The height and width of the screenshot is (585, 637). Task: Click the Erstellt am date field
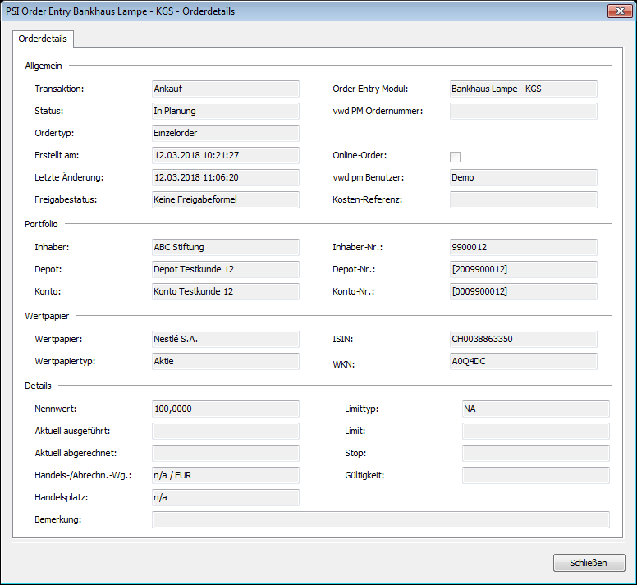tap(225, 155)
